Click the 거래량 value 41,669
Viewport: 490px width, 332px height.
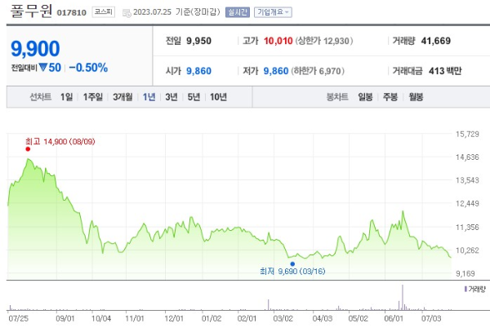[x=436, y=41]
